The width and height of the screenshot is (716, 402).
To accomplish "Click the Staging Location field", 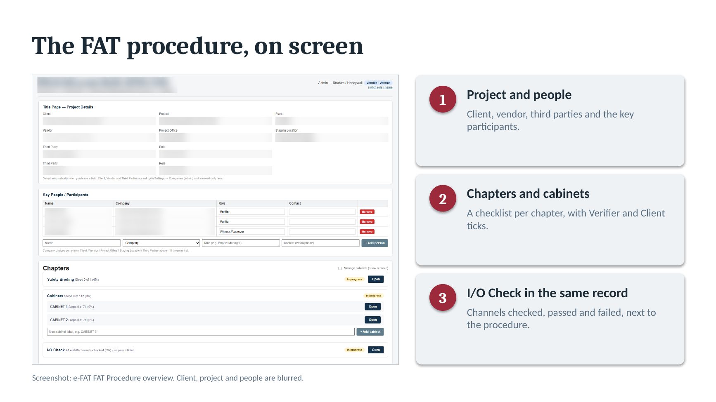I will [332, 138].
